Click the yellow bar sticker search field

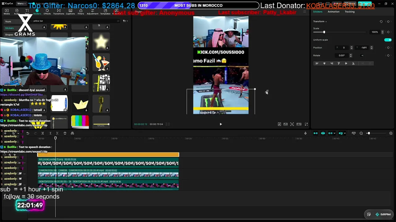(x=75, y=21)
